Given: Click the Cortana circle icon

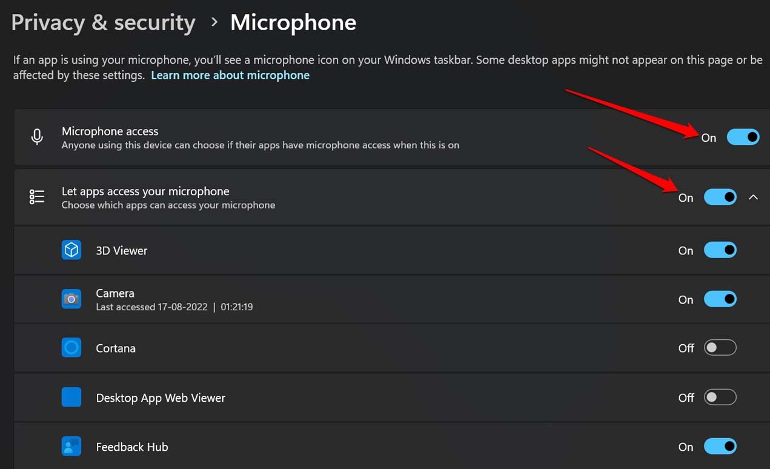Looking at the screenshot, I should pyautogui.click(x=71, y=348).
